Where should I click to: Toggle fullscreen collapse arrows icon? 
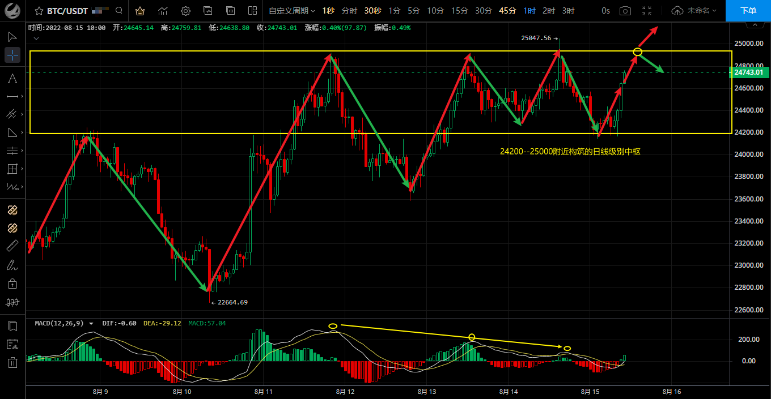pos(647,11)
